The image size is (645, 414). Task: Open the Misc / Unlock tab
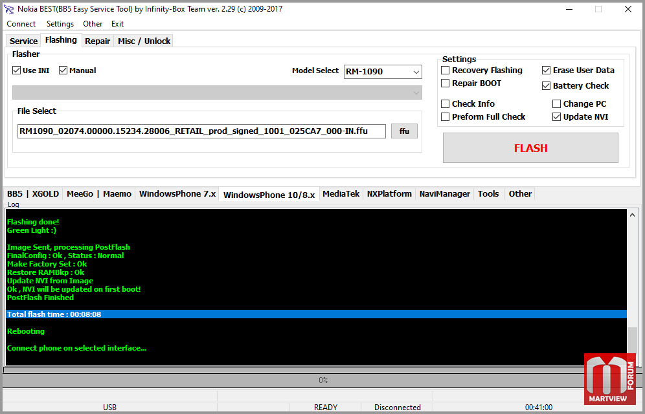click(x=144, y=41)
